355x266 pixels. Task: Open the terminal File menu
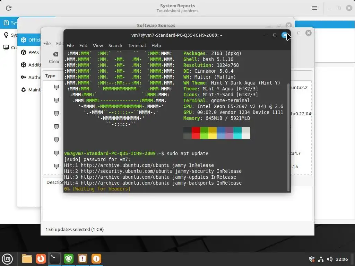pos(70,45)
